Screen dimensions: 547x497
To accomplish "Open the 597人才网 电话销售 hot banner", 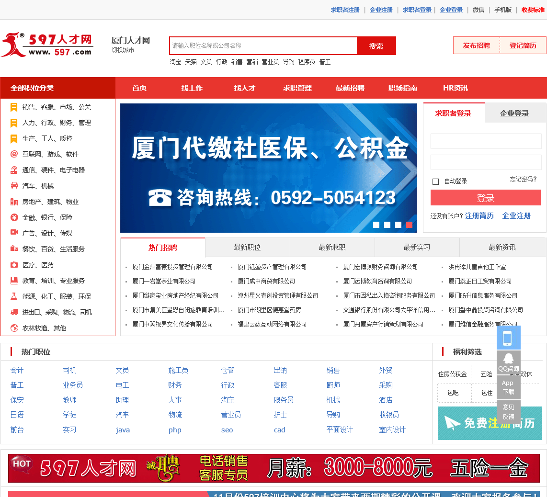I will click(x=273, y=468).
